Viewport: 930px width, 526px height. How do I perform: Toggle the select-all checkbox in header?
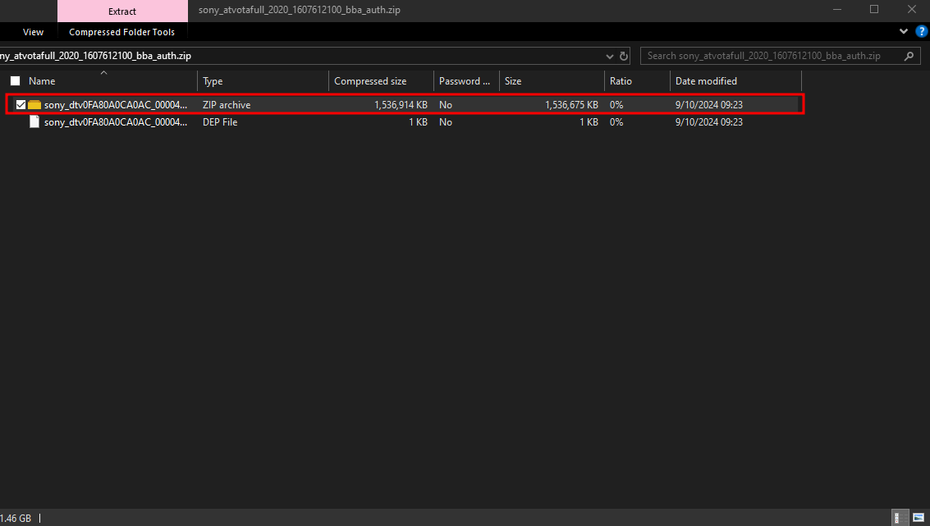tap(16, 80)
